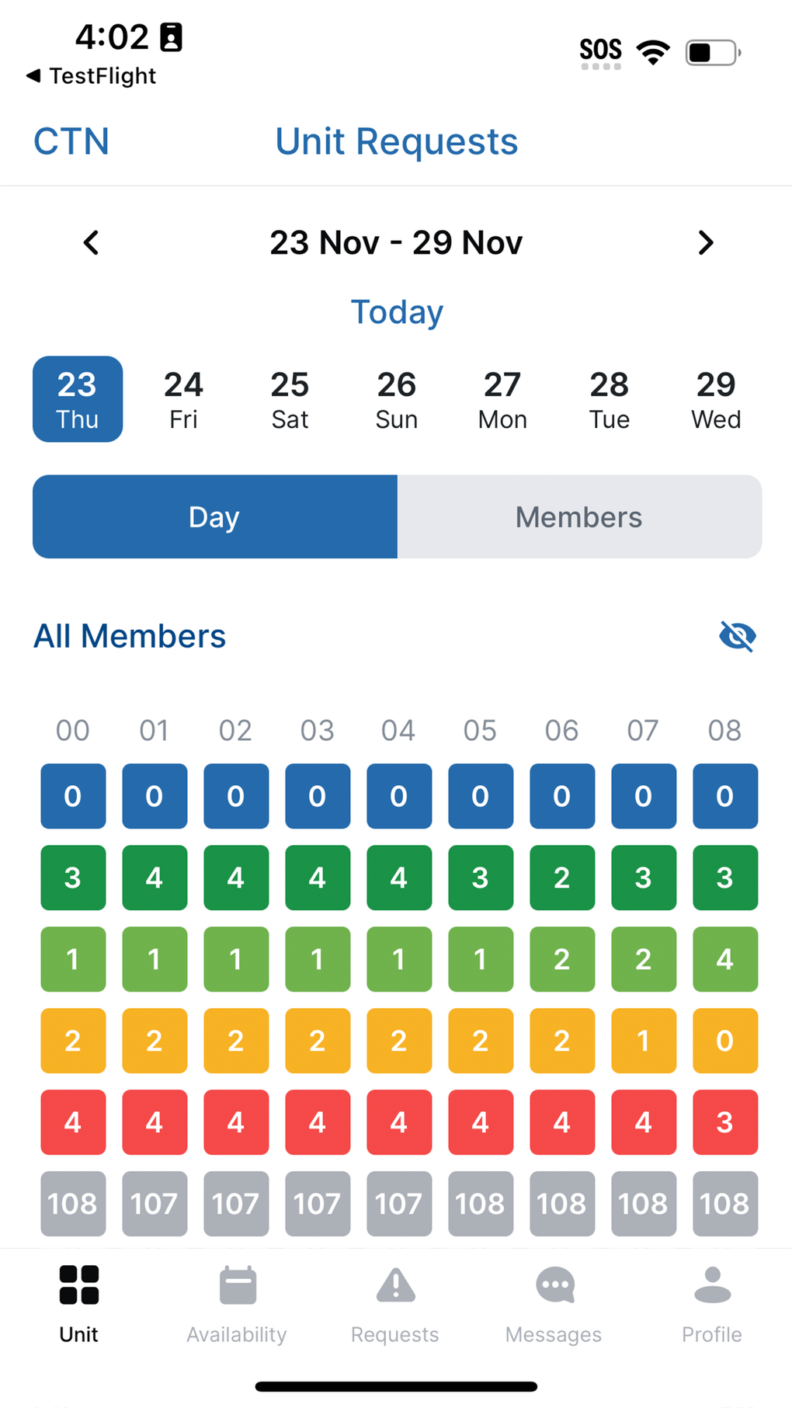792x1408 pixels.
Task: Toggle the All Members visibility eye
Action: [737, 636]
